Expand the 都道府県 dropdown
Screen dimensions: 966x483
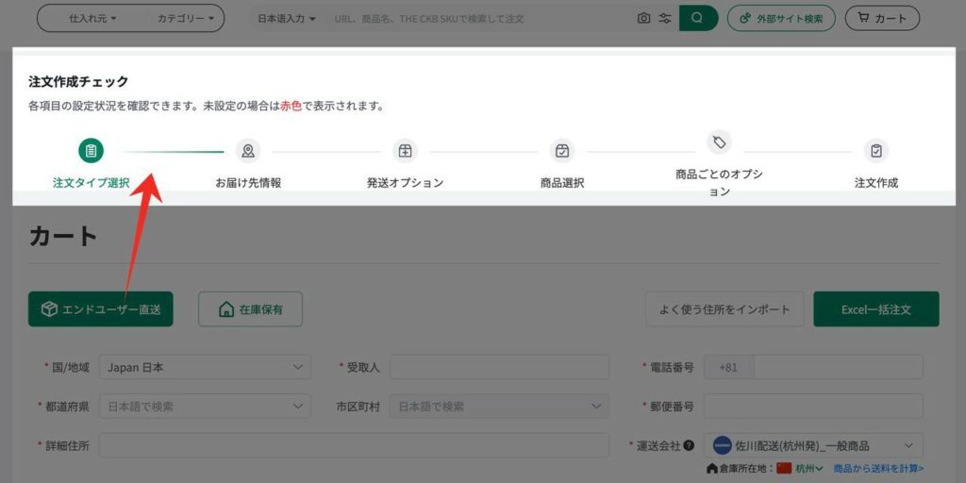tap(205, 407)
